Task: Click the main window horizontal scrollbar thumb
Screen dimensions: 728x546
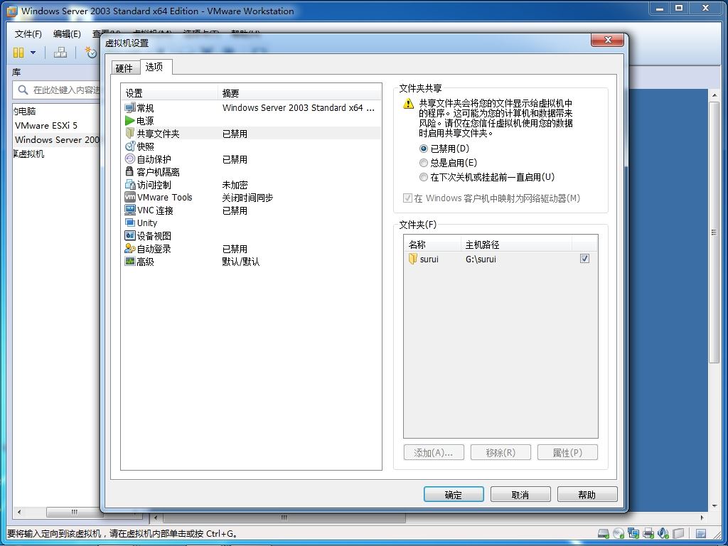Action: [284, 518]
